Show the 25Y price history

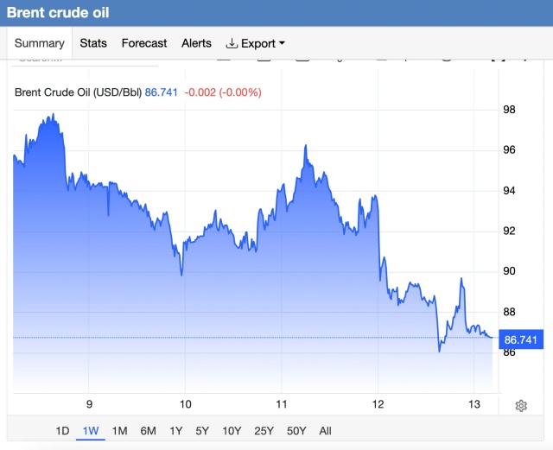coord(264,431)
